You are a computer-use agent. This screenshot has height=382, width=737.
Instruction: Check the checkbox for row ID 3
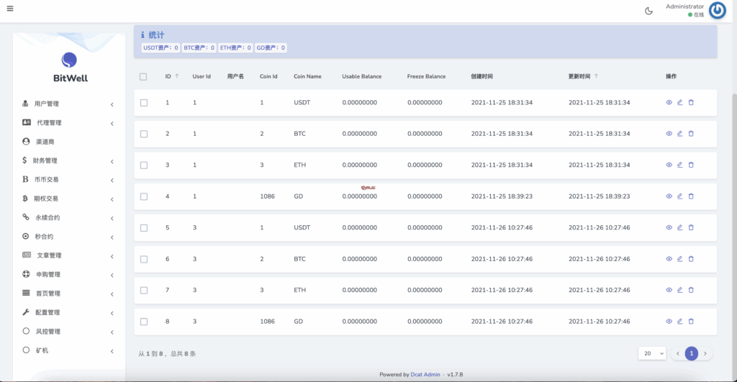(x=144, y=165)
